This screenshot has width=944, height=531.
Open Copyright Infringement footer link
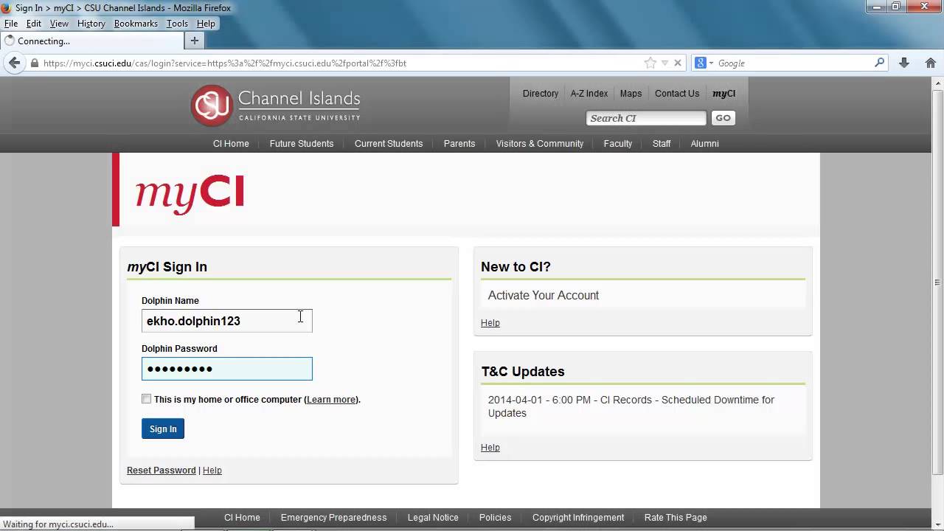tap(578, 518)
